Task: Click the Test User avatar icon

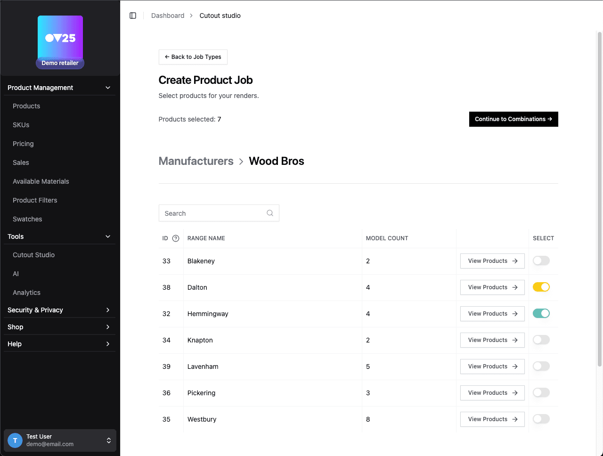Action: 15,440
